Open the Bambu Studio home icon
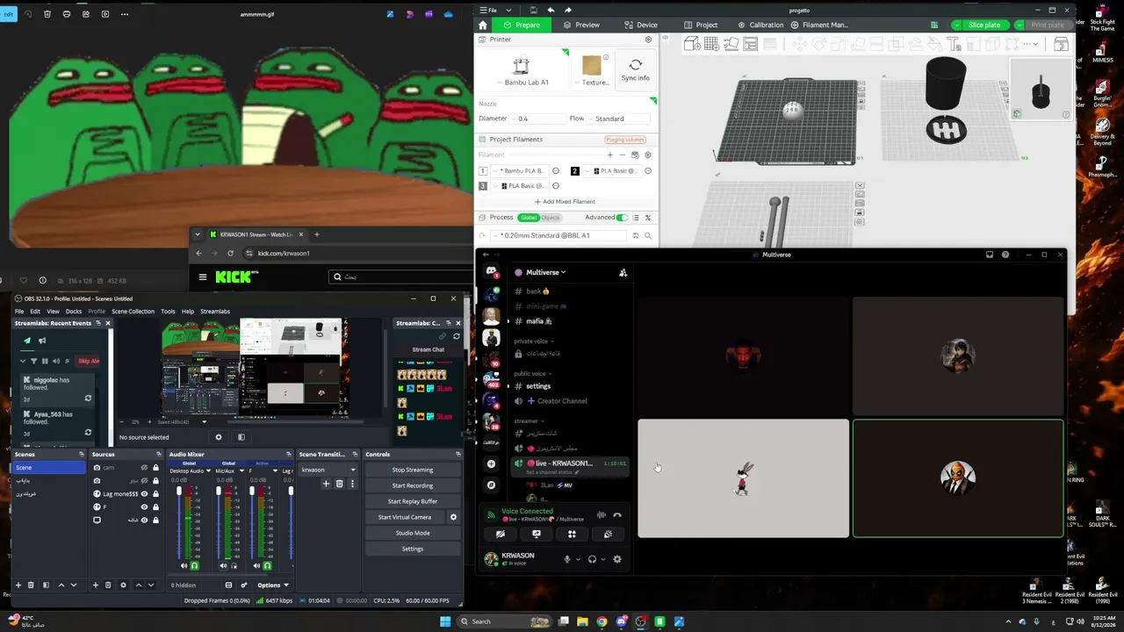Viewport: 1124px width, 632px height. coord(482,25)
